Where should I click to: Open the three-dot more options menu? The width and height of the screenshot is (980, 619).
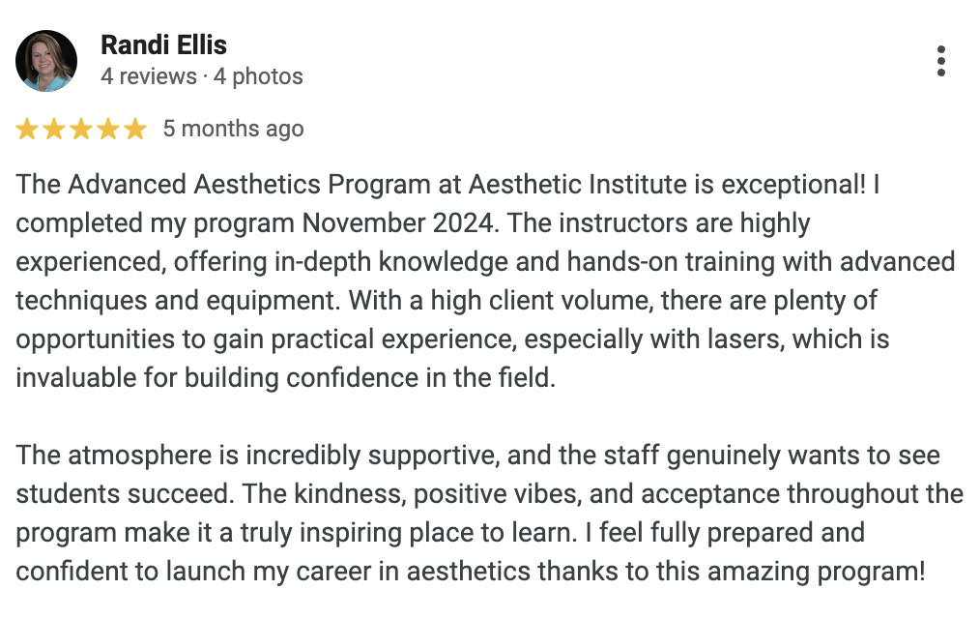[x=940, y=61]
